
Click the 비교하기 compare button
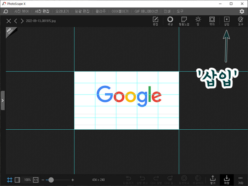(x=198, y=180)
